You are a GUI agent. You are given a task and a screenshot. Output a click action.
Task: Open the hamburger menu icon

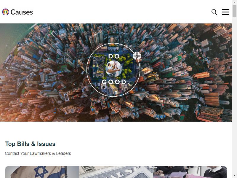tap(225, 12)
